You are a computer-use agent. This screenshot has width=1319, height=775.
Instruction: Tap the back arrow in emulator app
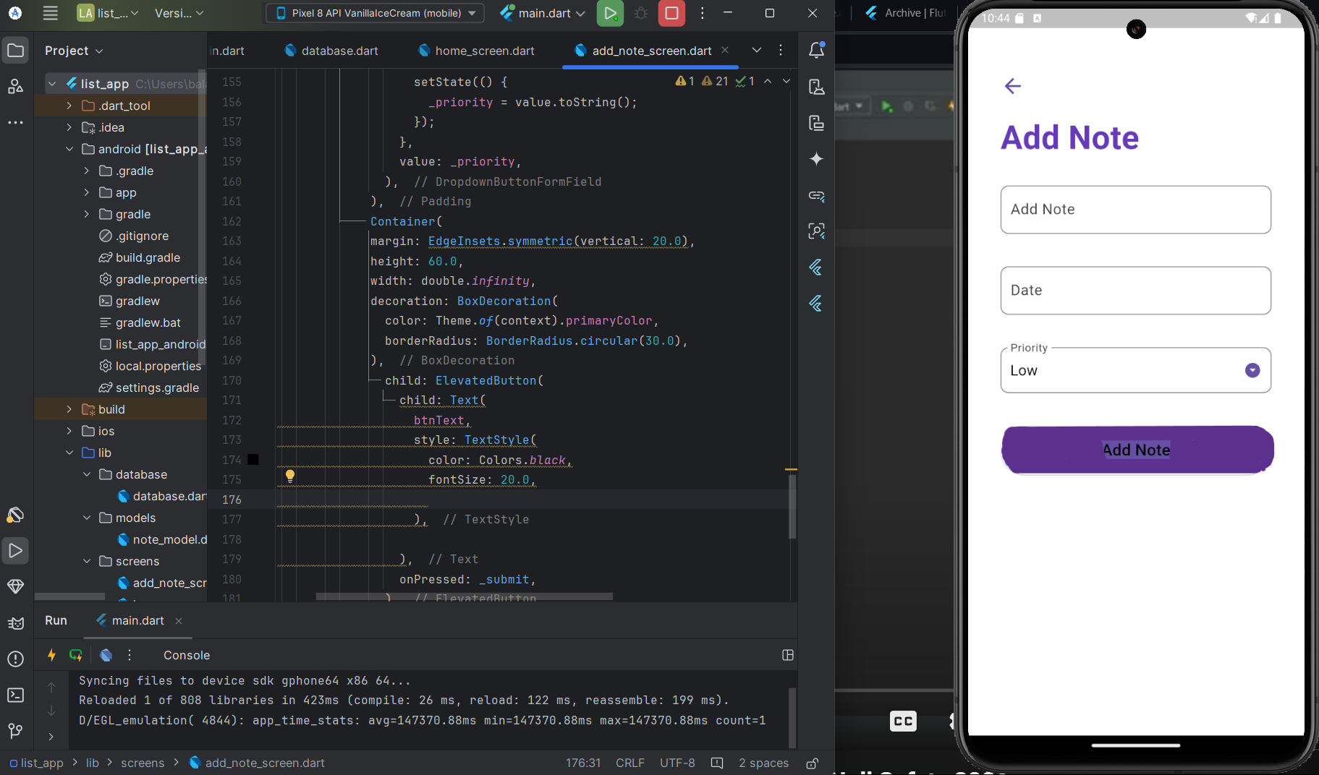pos(1012,86)
